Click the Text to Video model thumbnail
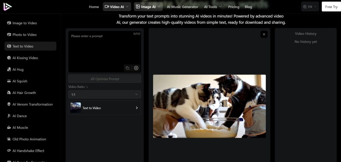The height and width of the screenshot is (162, 341). coord(76,108)
